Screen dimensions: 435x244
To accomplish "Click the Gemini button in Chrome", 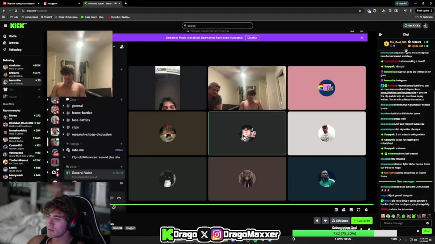I will (401, 3).
